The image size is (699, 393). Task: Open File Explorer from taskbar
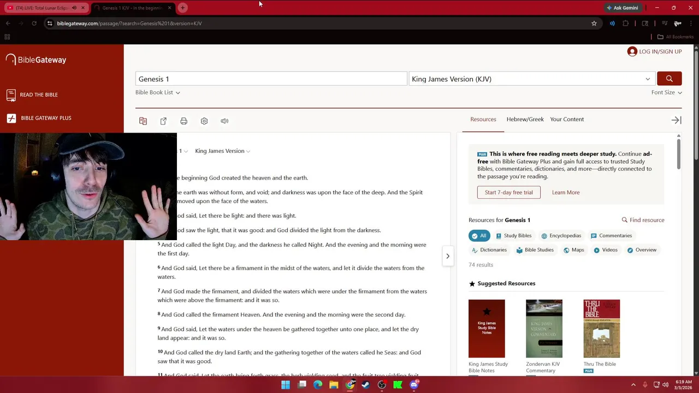pos(334,385)
